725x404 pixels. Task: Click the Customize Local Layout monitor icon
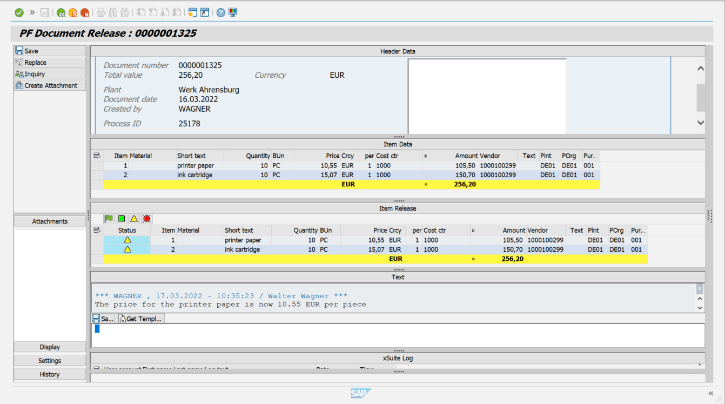click(x=232, y=12)
